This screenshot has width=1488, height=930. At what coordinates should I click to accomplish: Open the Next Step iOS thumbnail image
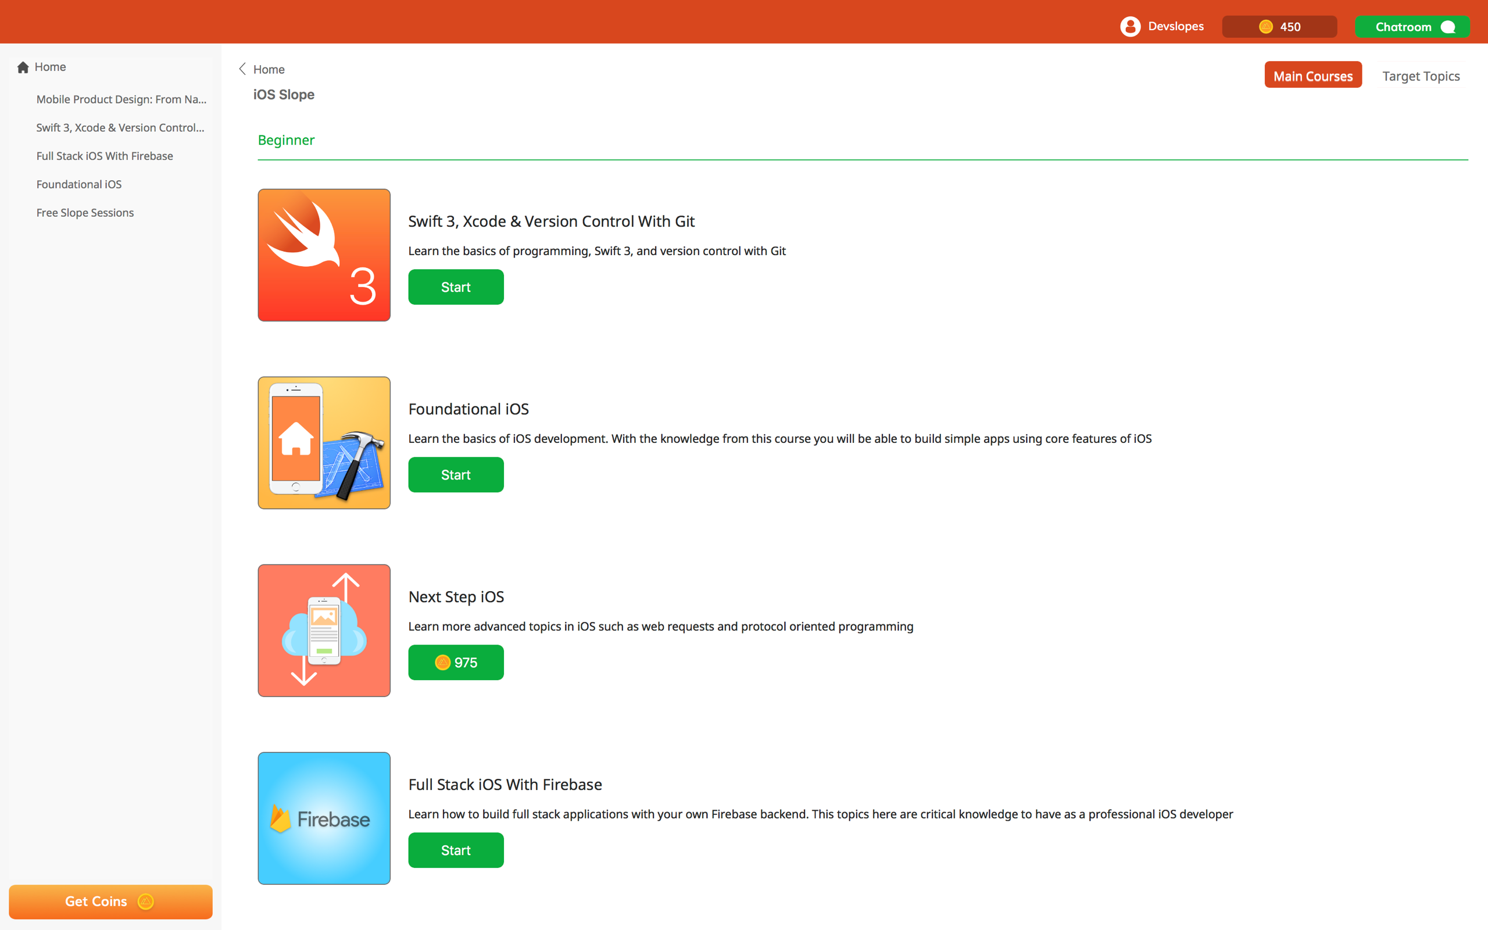click(x=324, y=631)
